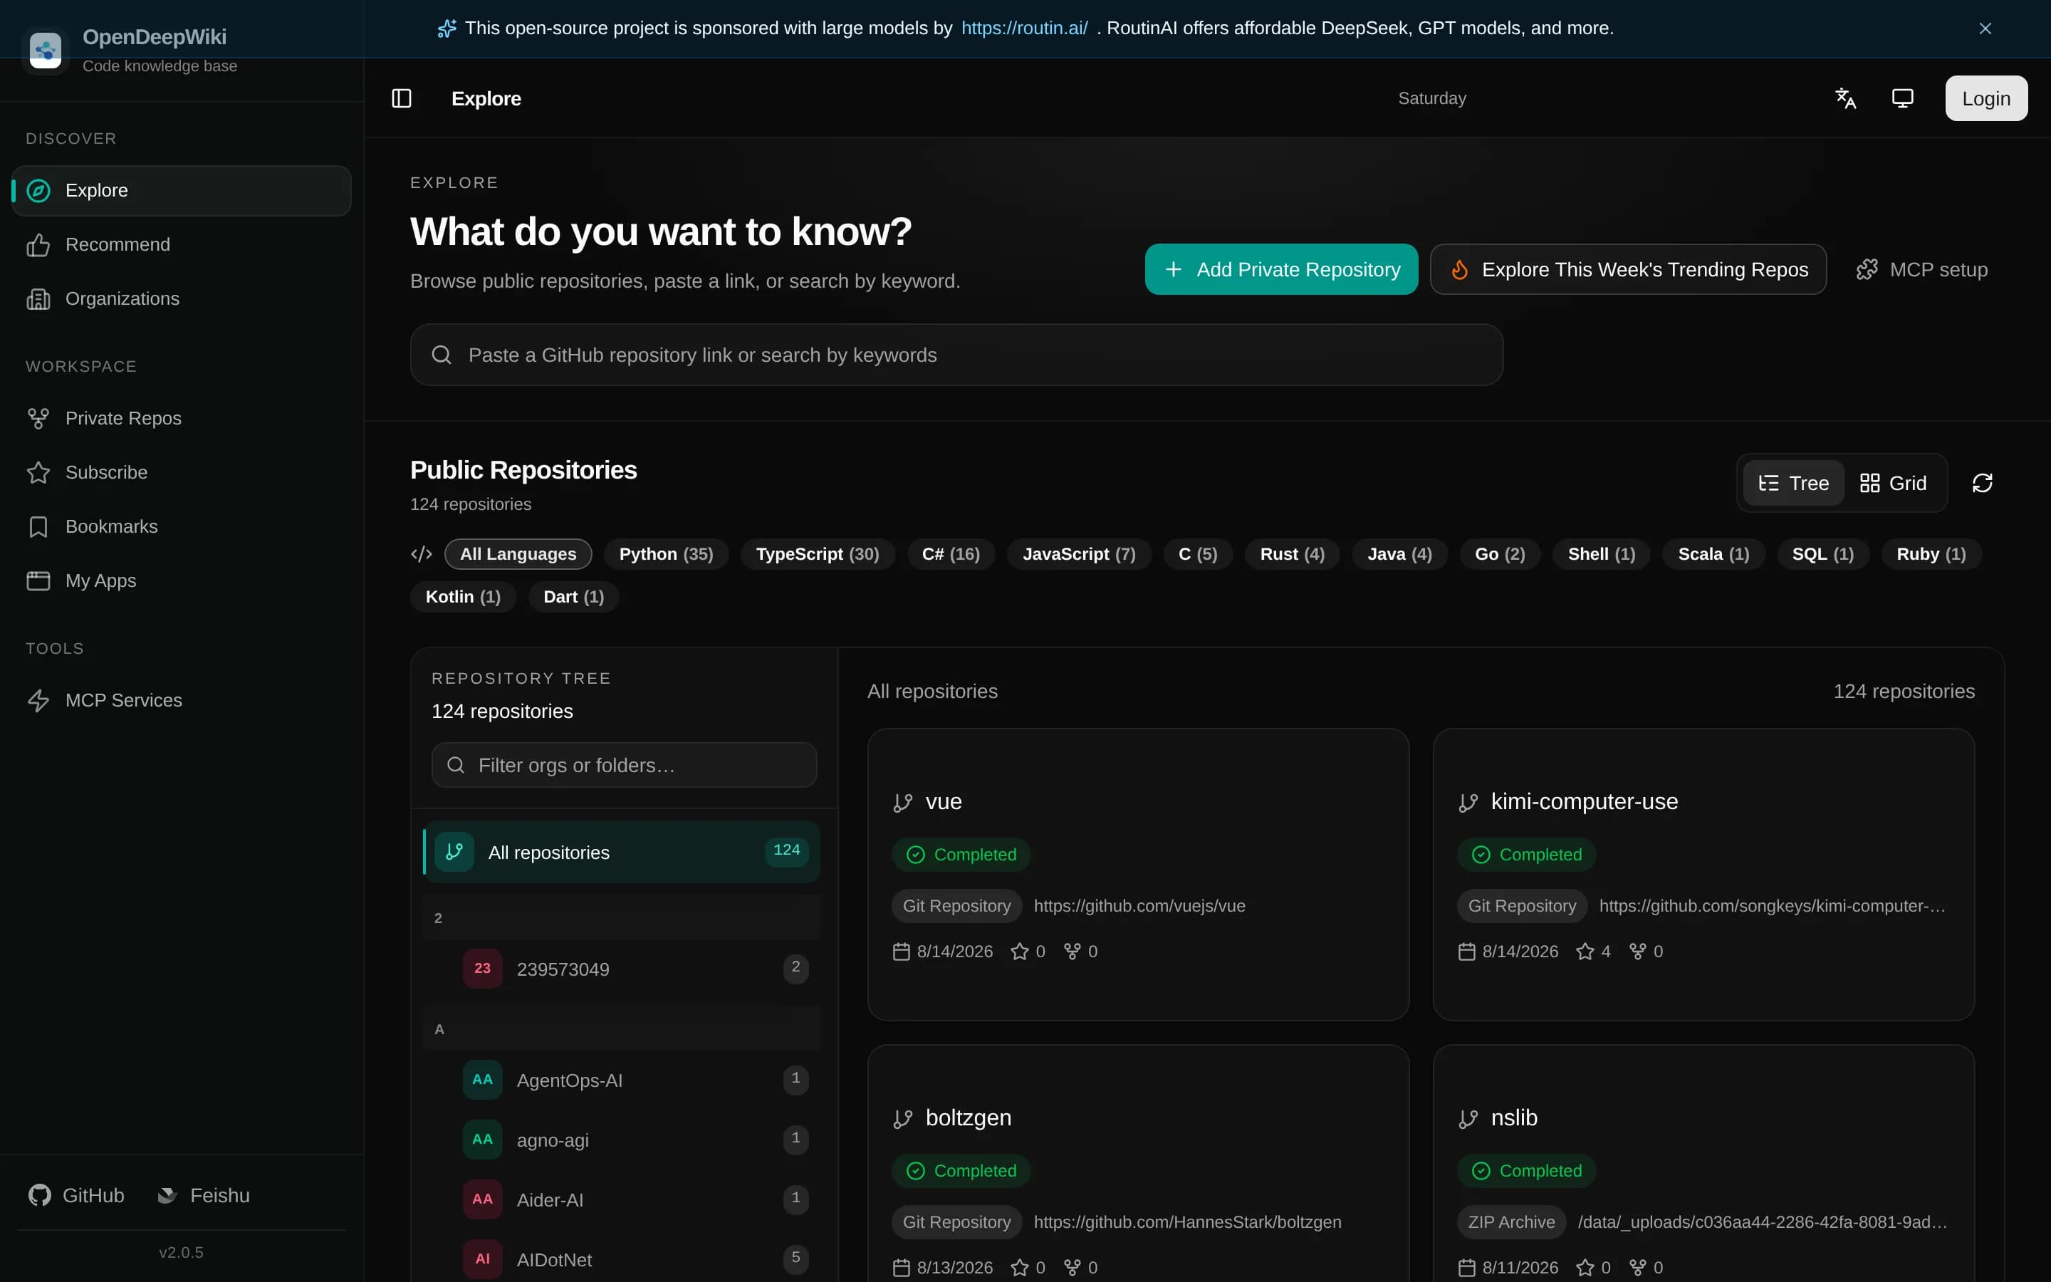Click the HannesStark/boltzgen GitHub URL
The height and width of the screenshot is (1282, 2051).
[1187, 1221]
